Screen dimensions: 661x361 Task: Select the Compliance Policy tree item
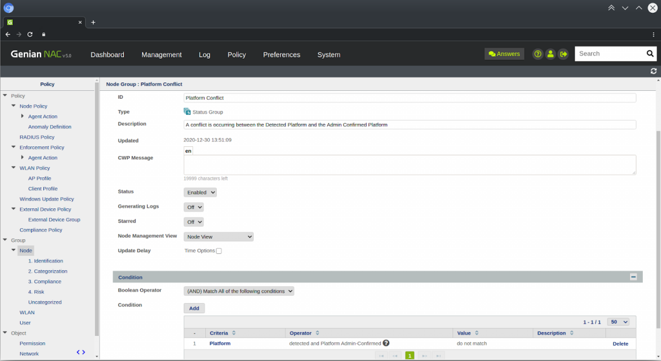click(41, 229)
